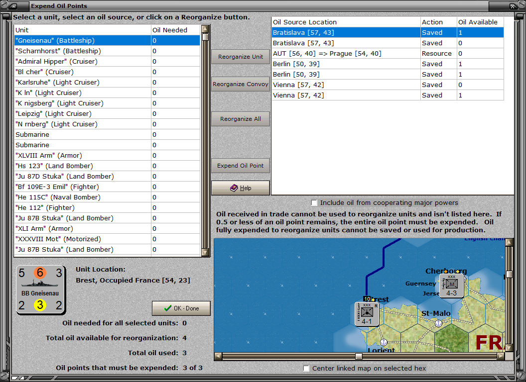The image size is (526, 382).
Task: Open Help for oil points
Action: coord(241,188)
